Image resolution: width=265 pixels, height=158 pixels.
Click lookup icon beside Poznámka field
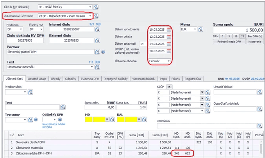pos(259,126)
